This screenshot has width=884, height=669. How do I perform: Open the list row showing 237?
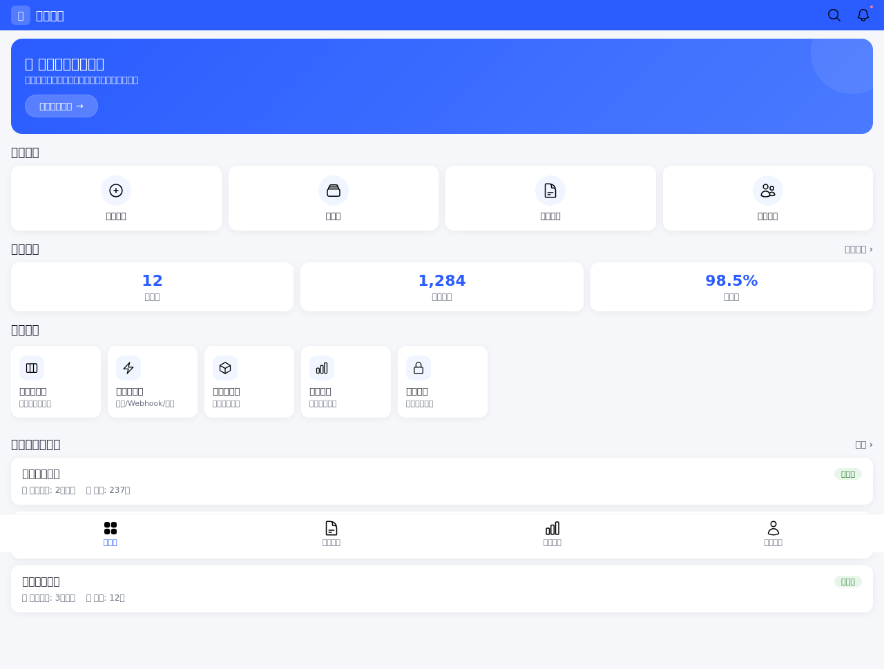[442, 481]
